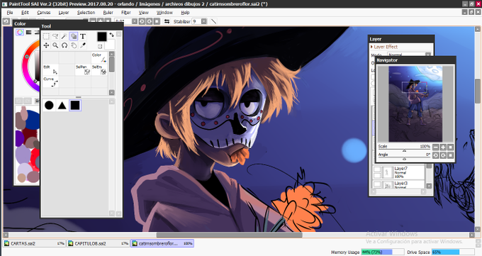Choose the SelPen tool
The width and height of the screenshot is (482, 256).
click(83, 69)
